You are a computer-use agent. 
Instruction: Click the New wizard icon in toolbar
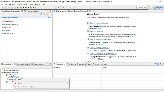[2, 7]
